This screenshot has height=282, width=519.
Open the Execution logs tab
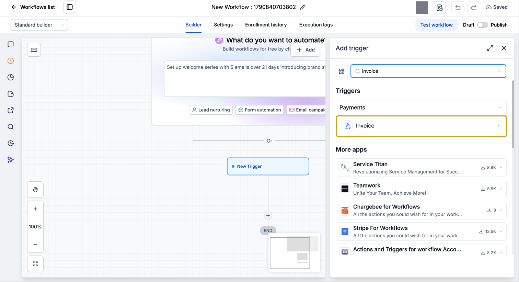point(316,25)
